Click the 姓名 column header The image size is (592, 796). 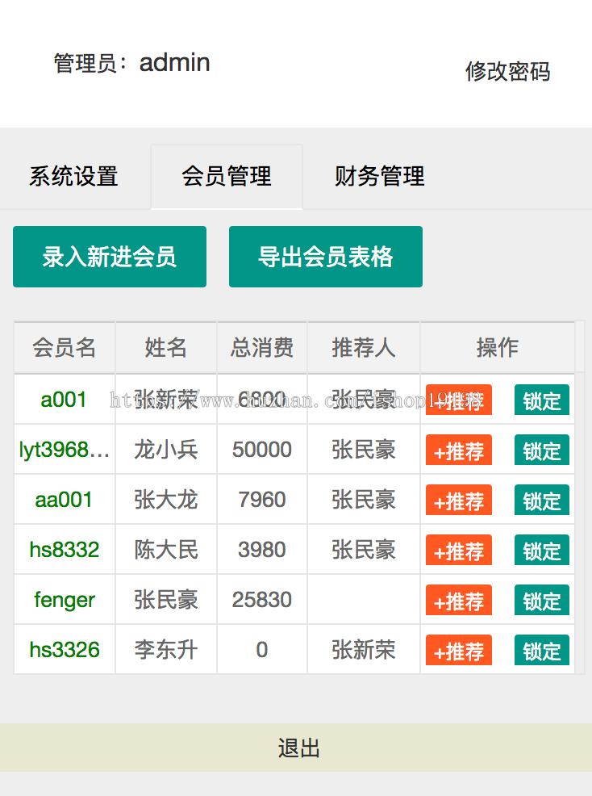[x=166, y=348]
